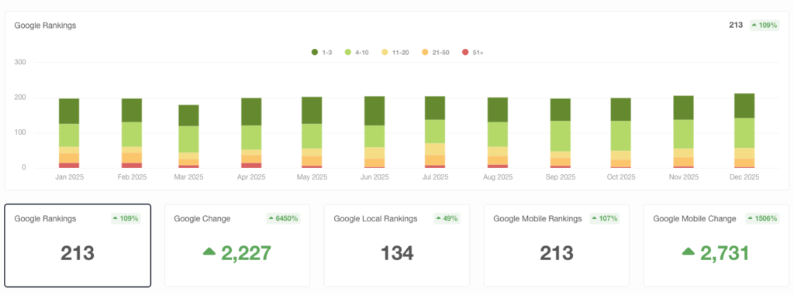Toggle the 51+ legend series
Screen dimensions: 794x295
pyautogui.click(x=473, y=52)
